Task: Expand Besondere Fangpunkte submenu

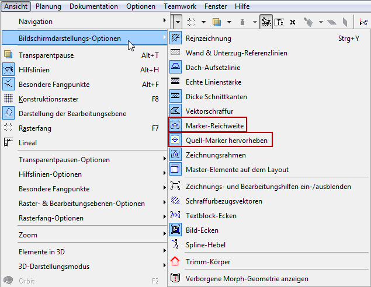Action: pyautogui.click(x=85, y=189)
